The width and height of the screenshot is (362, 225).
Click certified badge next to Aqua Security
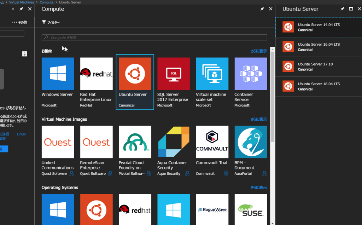point(187,173)
